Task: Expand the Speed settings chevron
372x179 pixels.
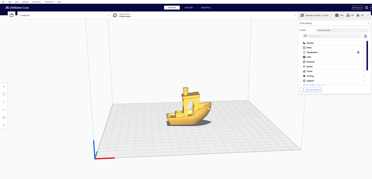Action: [x=364, y=67]
